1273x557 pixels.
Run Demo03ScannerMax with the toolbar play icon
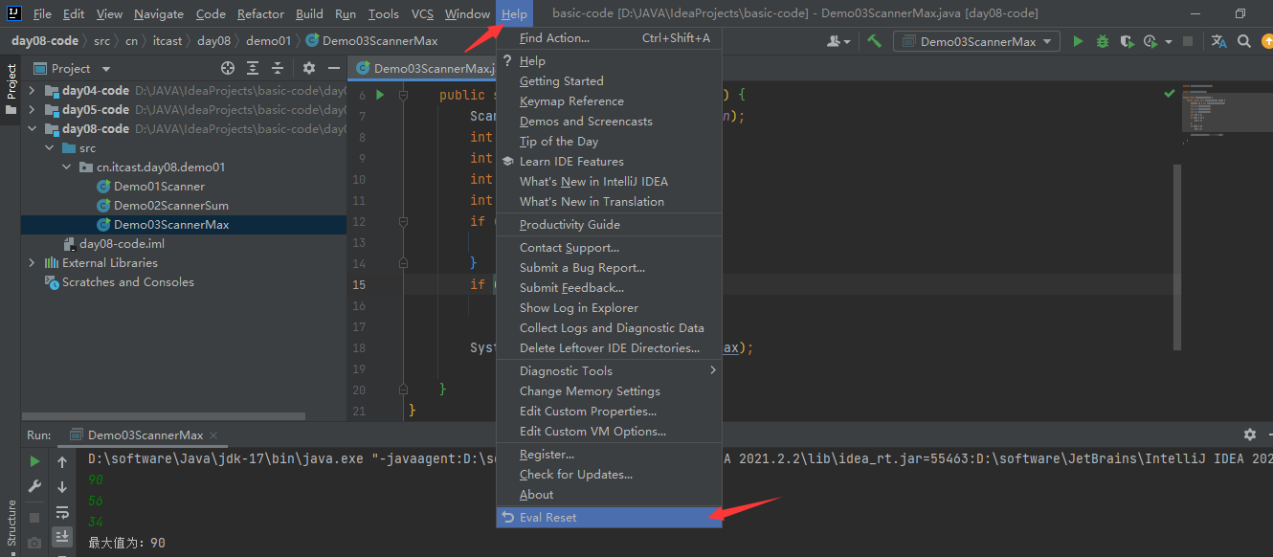1079,41
